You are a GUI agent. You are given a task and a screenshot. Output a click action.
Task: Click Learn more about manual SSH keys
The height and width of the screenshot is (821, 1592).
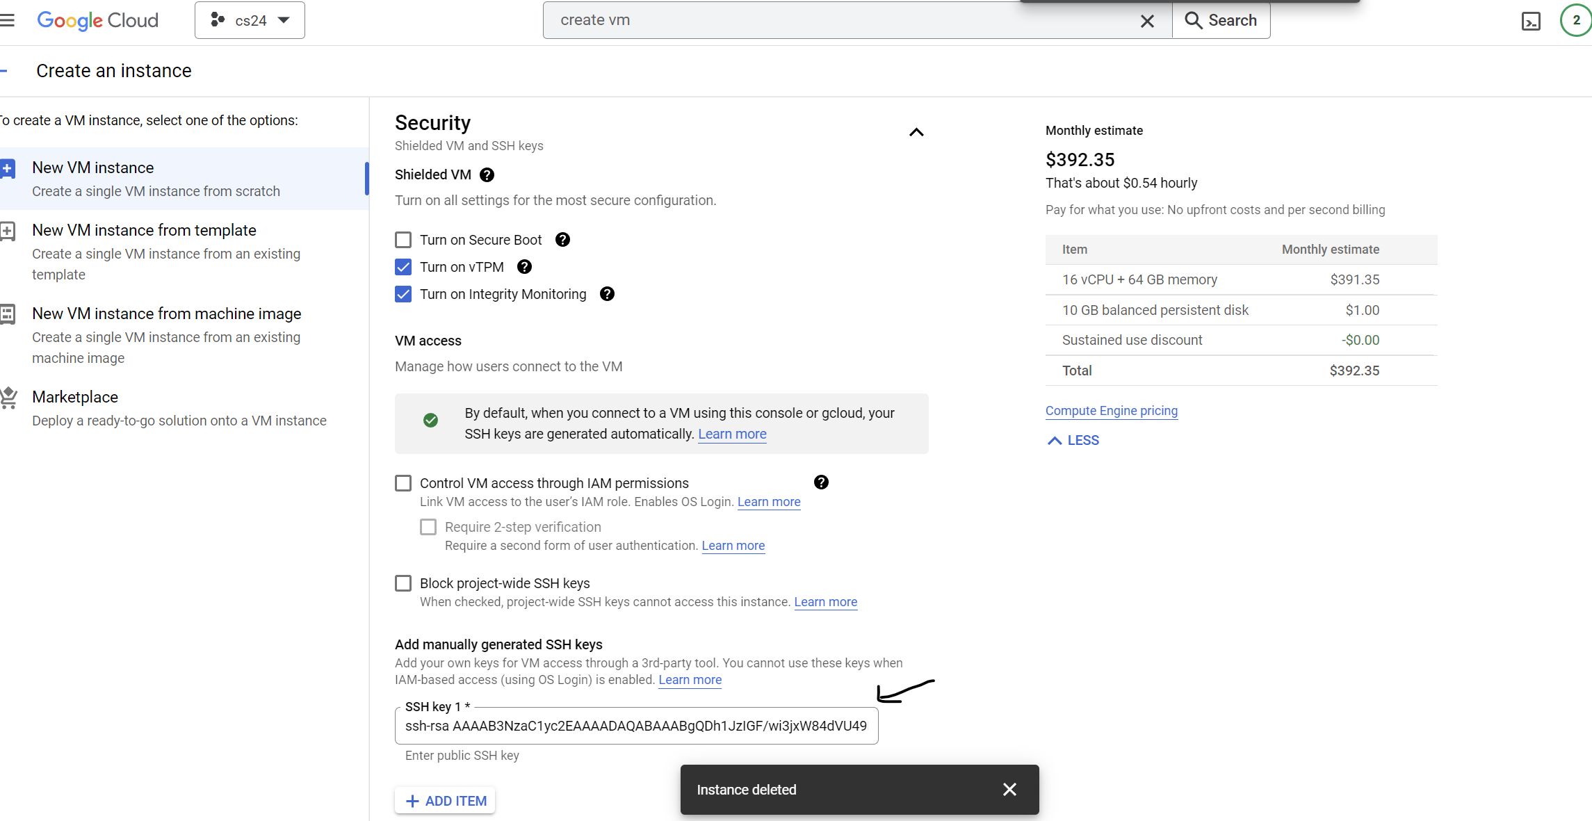click(690, 680)
